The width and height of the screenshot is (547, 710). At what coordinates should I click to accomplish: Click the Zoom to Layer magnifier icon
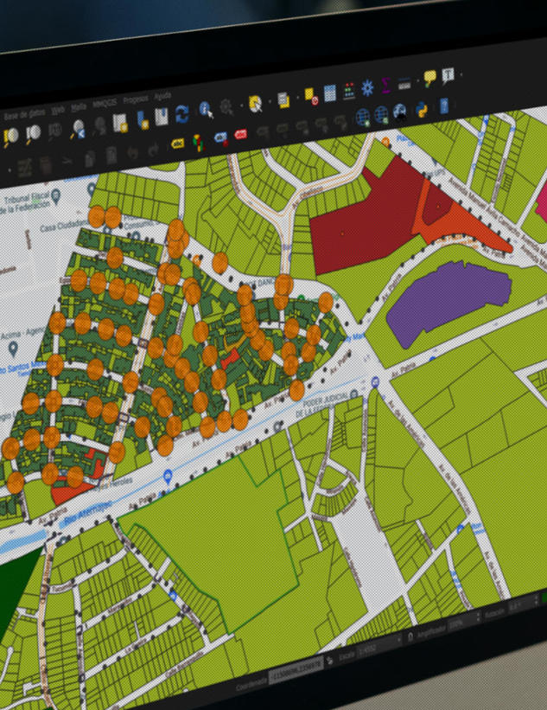pos(33,133)
